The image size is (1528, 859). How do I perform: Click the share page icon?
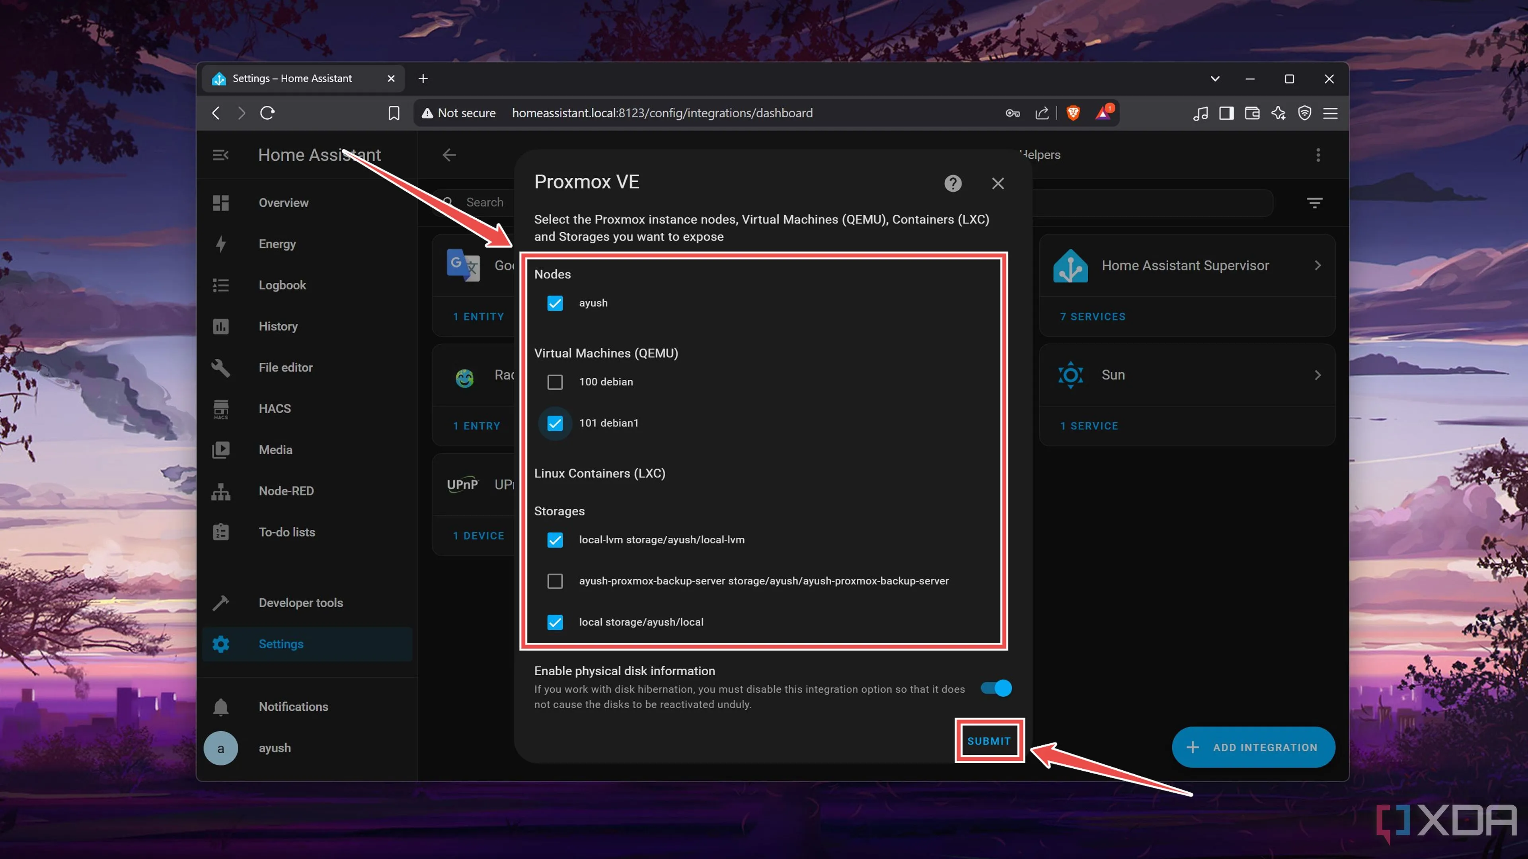point(1042,113)
